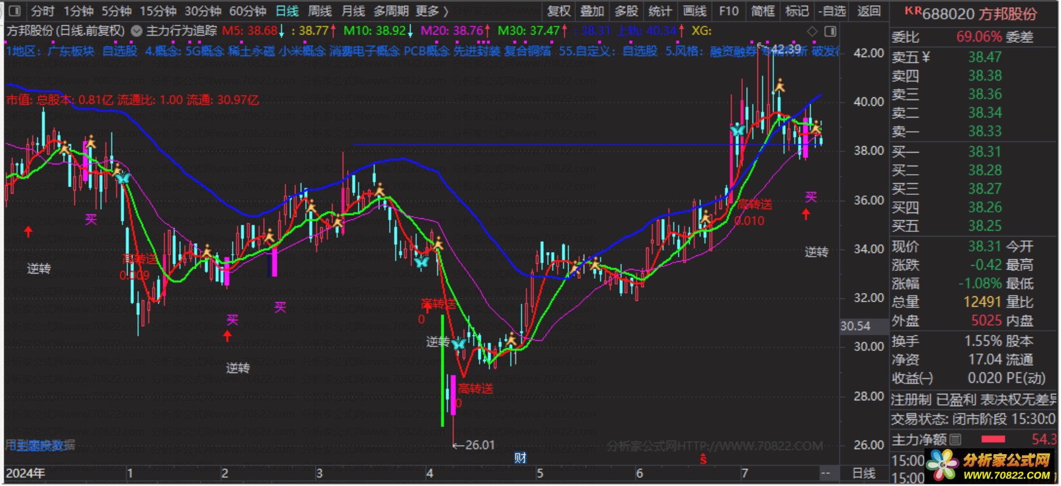This screenshot has height=486, width=1061.
Task: Click the 卖五 price 38.47
Action: pyautogui.click(x=985, y=57)
